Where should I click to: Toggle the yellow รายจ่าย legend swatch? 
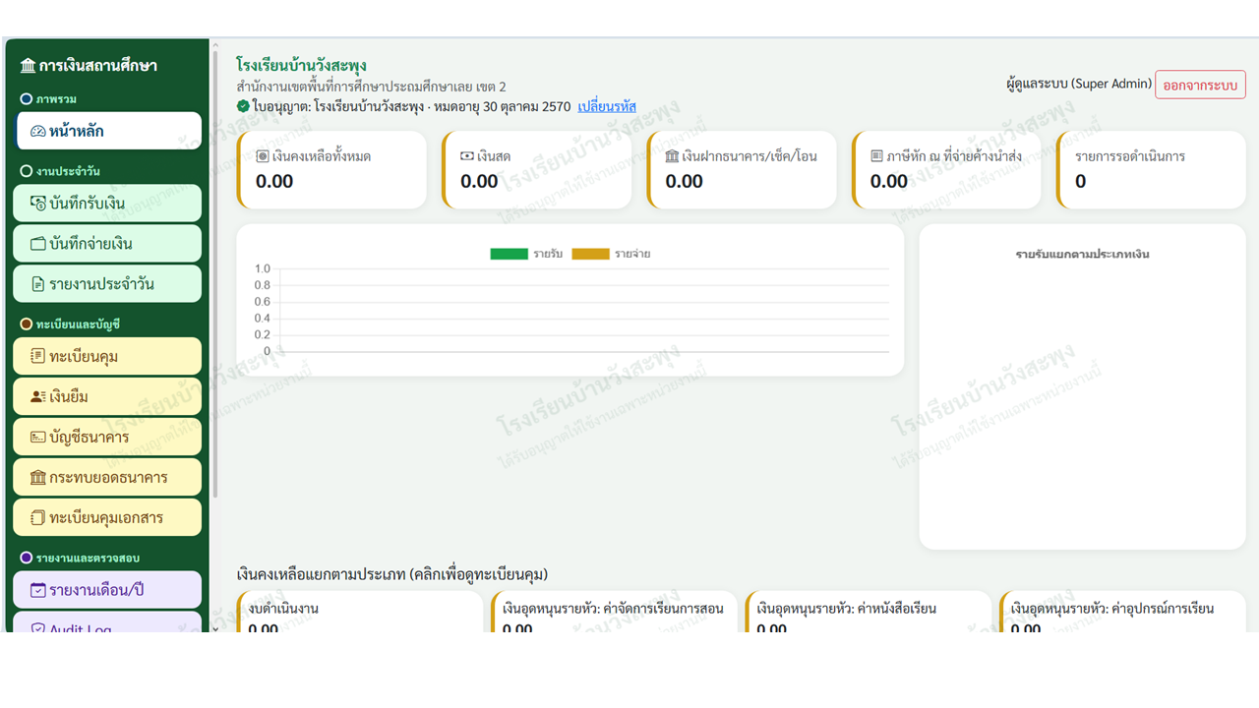(590, 254)
